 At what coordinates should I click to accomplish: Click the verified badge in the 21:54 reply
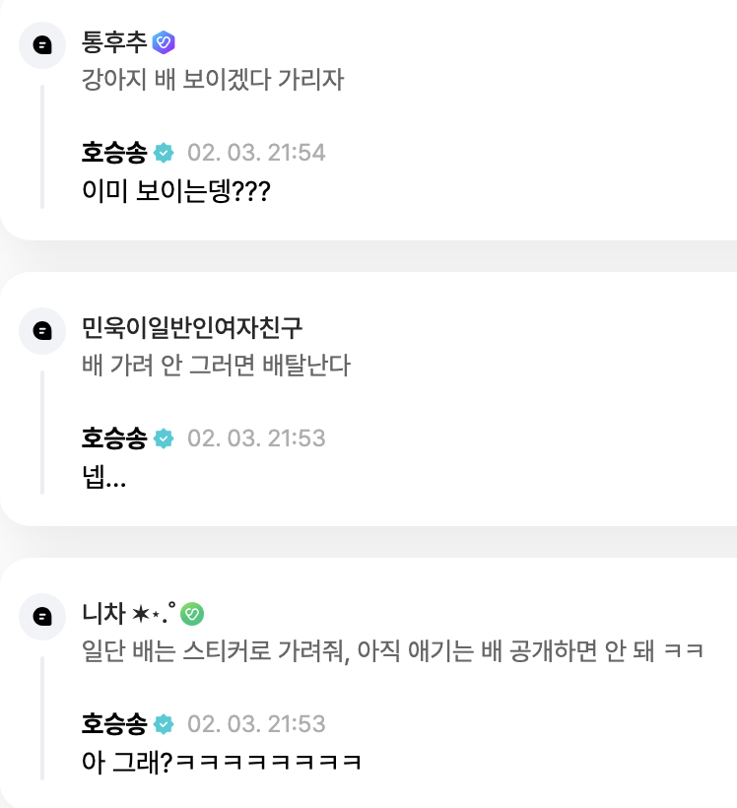point(164,153)
